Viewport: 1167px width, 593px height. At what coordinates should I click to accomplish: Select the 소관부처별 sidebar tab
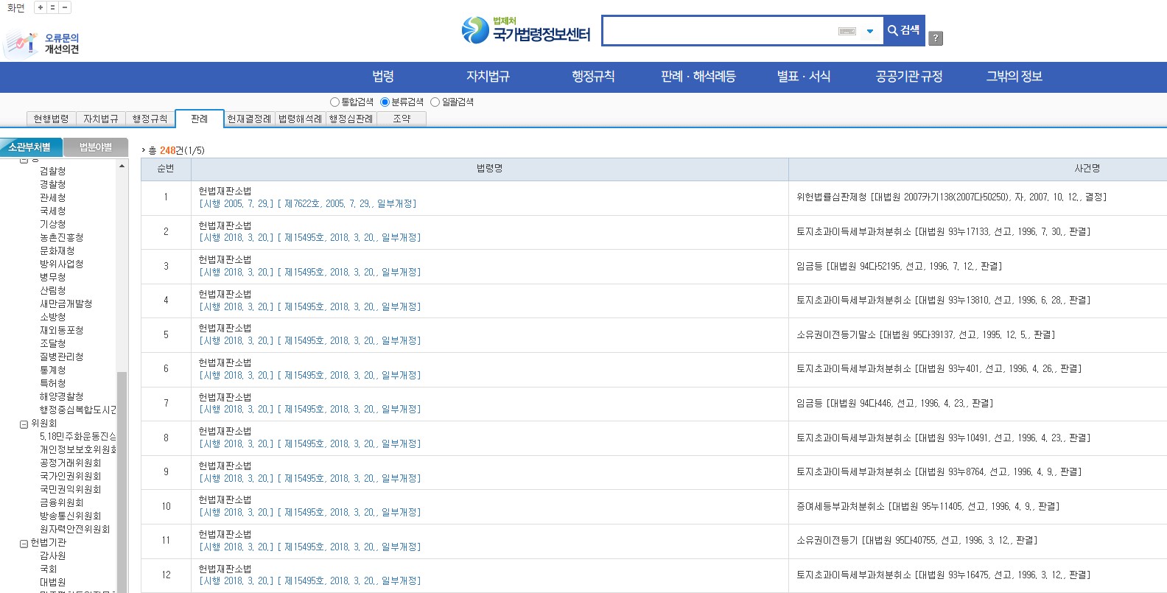pyautogui.click(x=30, y=147)
